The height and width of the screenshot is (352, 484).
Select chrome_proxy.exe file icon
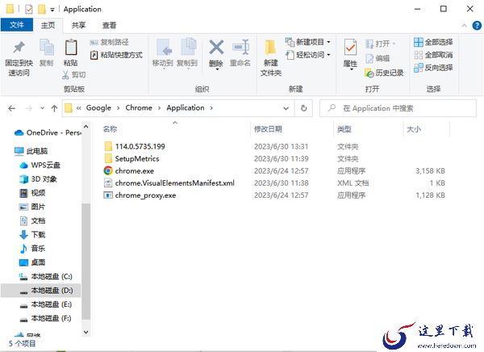(x=108, y=195)
